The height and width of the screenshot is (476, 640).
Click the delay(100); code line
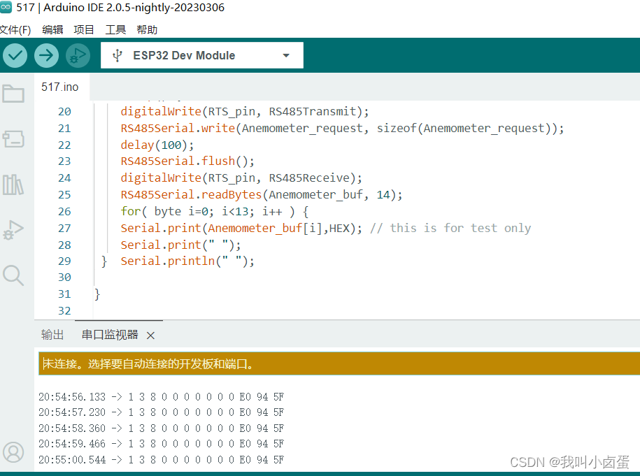157,145
